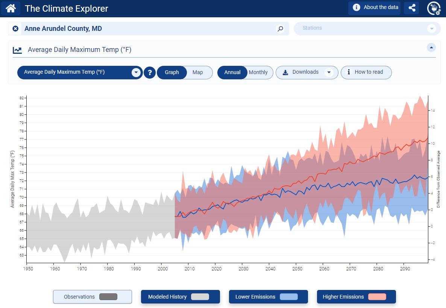Image resolution: width=446 pixels, height=308 pixels.
Task: Switch to the Monthly view
Action: pos(258,72)
